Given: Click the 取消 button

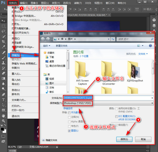Looking at the screenshot, I should click(x=143, y=139).
